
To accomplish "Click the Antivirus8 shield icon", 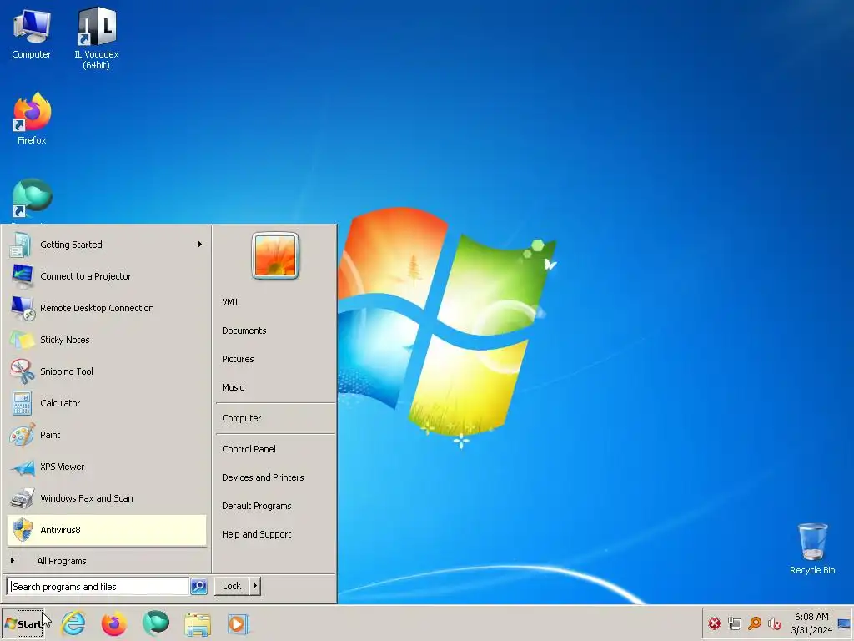I will point(23,530).
